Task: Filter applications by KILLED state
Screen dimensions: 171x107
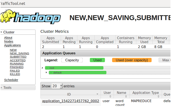Action: click(x=15, y=74)
